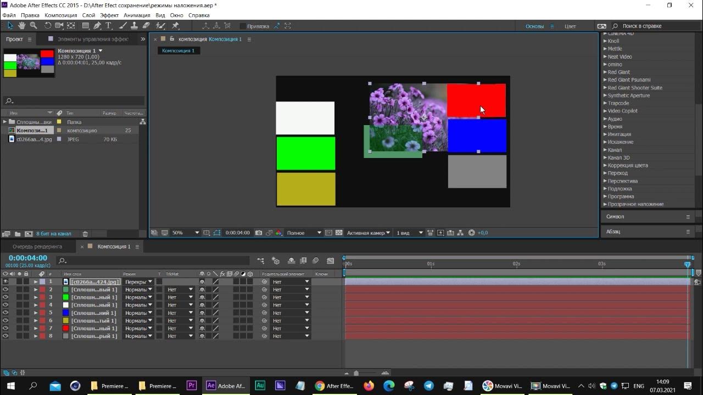Hide layer 4 white solid eye icon

tap(5, 304)
